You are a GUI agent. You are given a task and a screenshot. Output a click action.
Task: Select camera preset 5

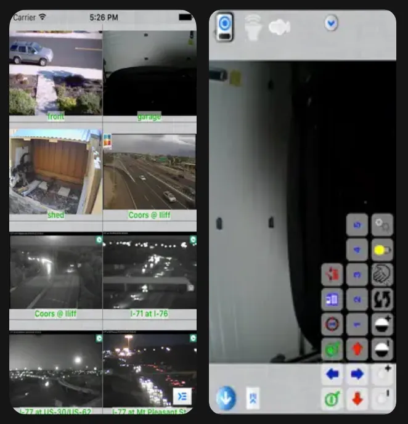point(357,226)
